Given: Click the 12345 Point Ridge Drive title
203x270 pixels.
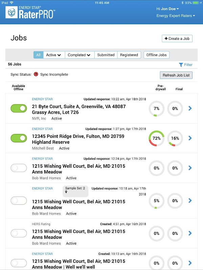Looking at the screenshot, I should click(78, 136).
